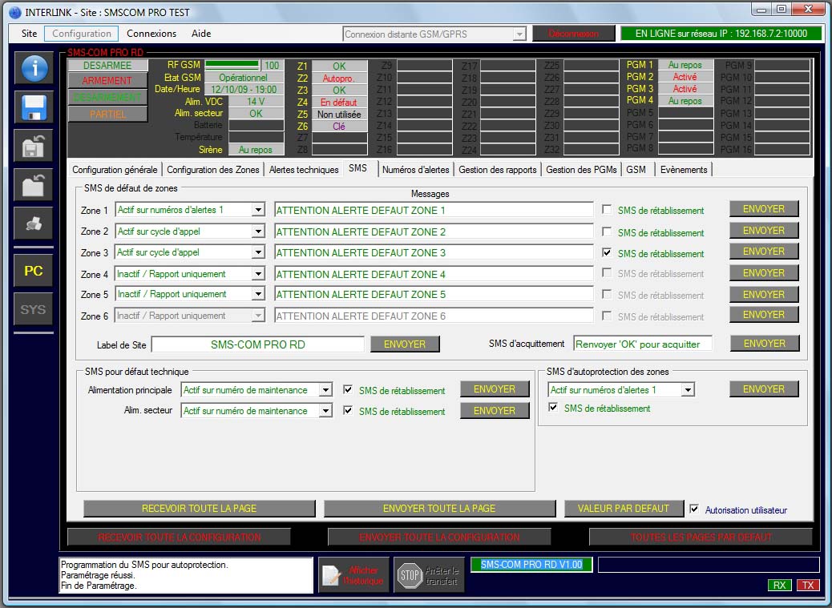Click the green RX indicator
Screen dimensions: 832x608
(779, 586)
